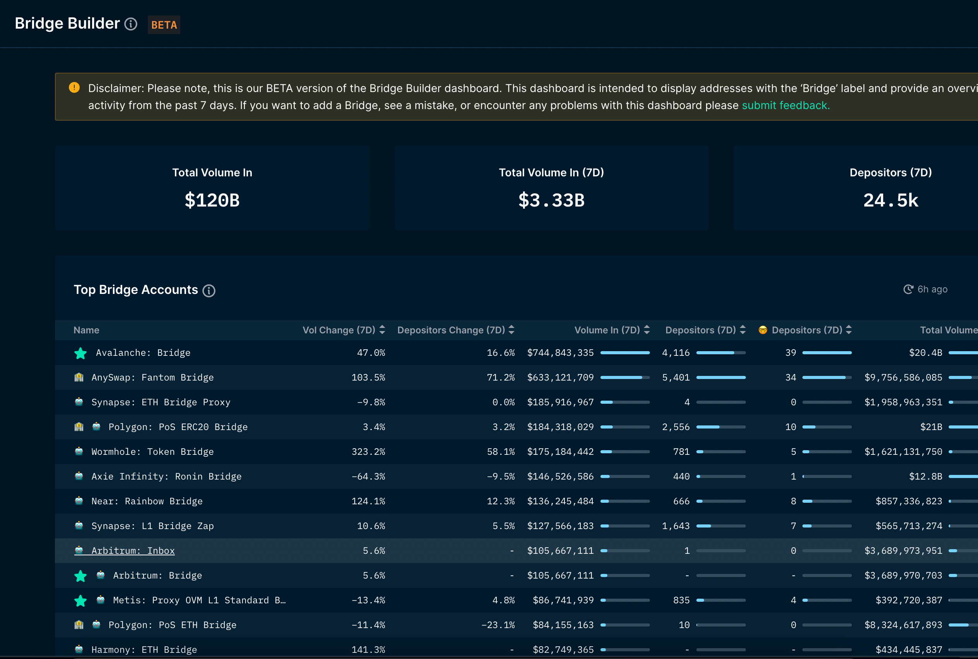Click the Total Volume In $120B card
978x659 pixels.
(x=212, y=188)
